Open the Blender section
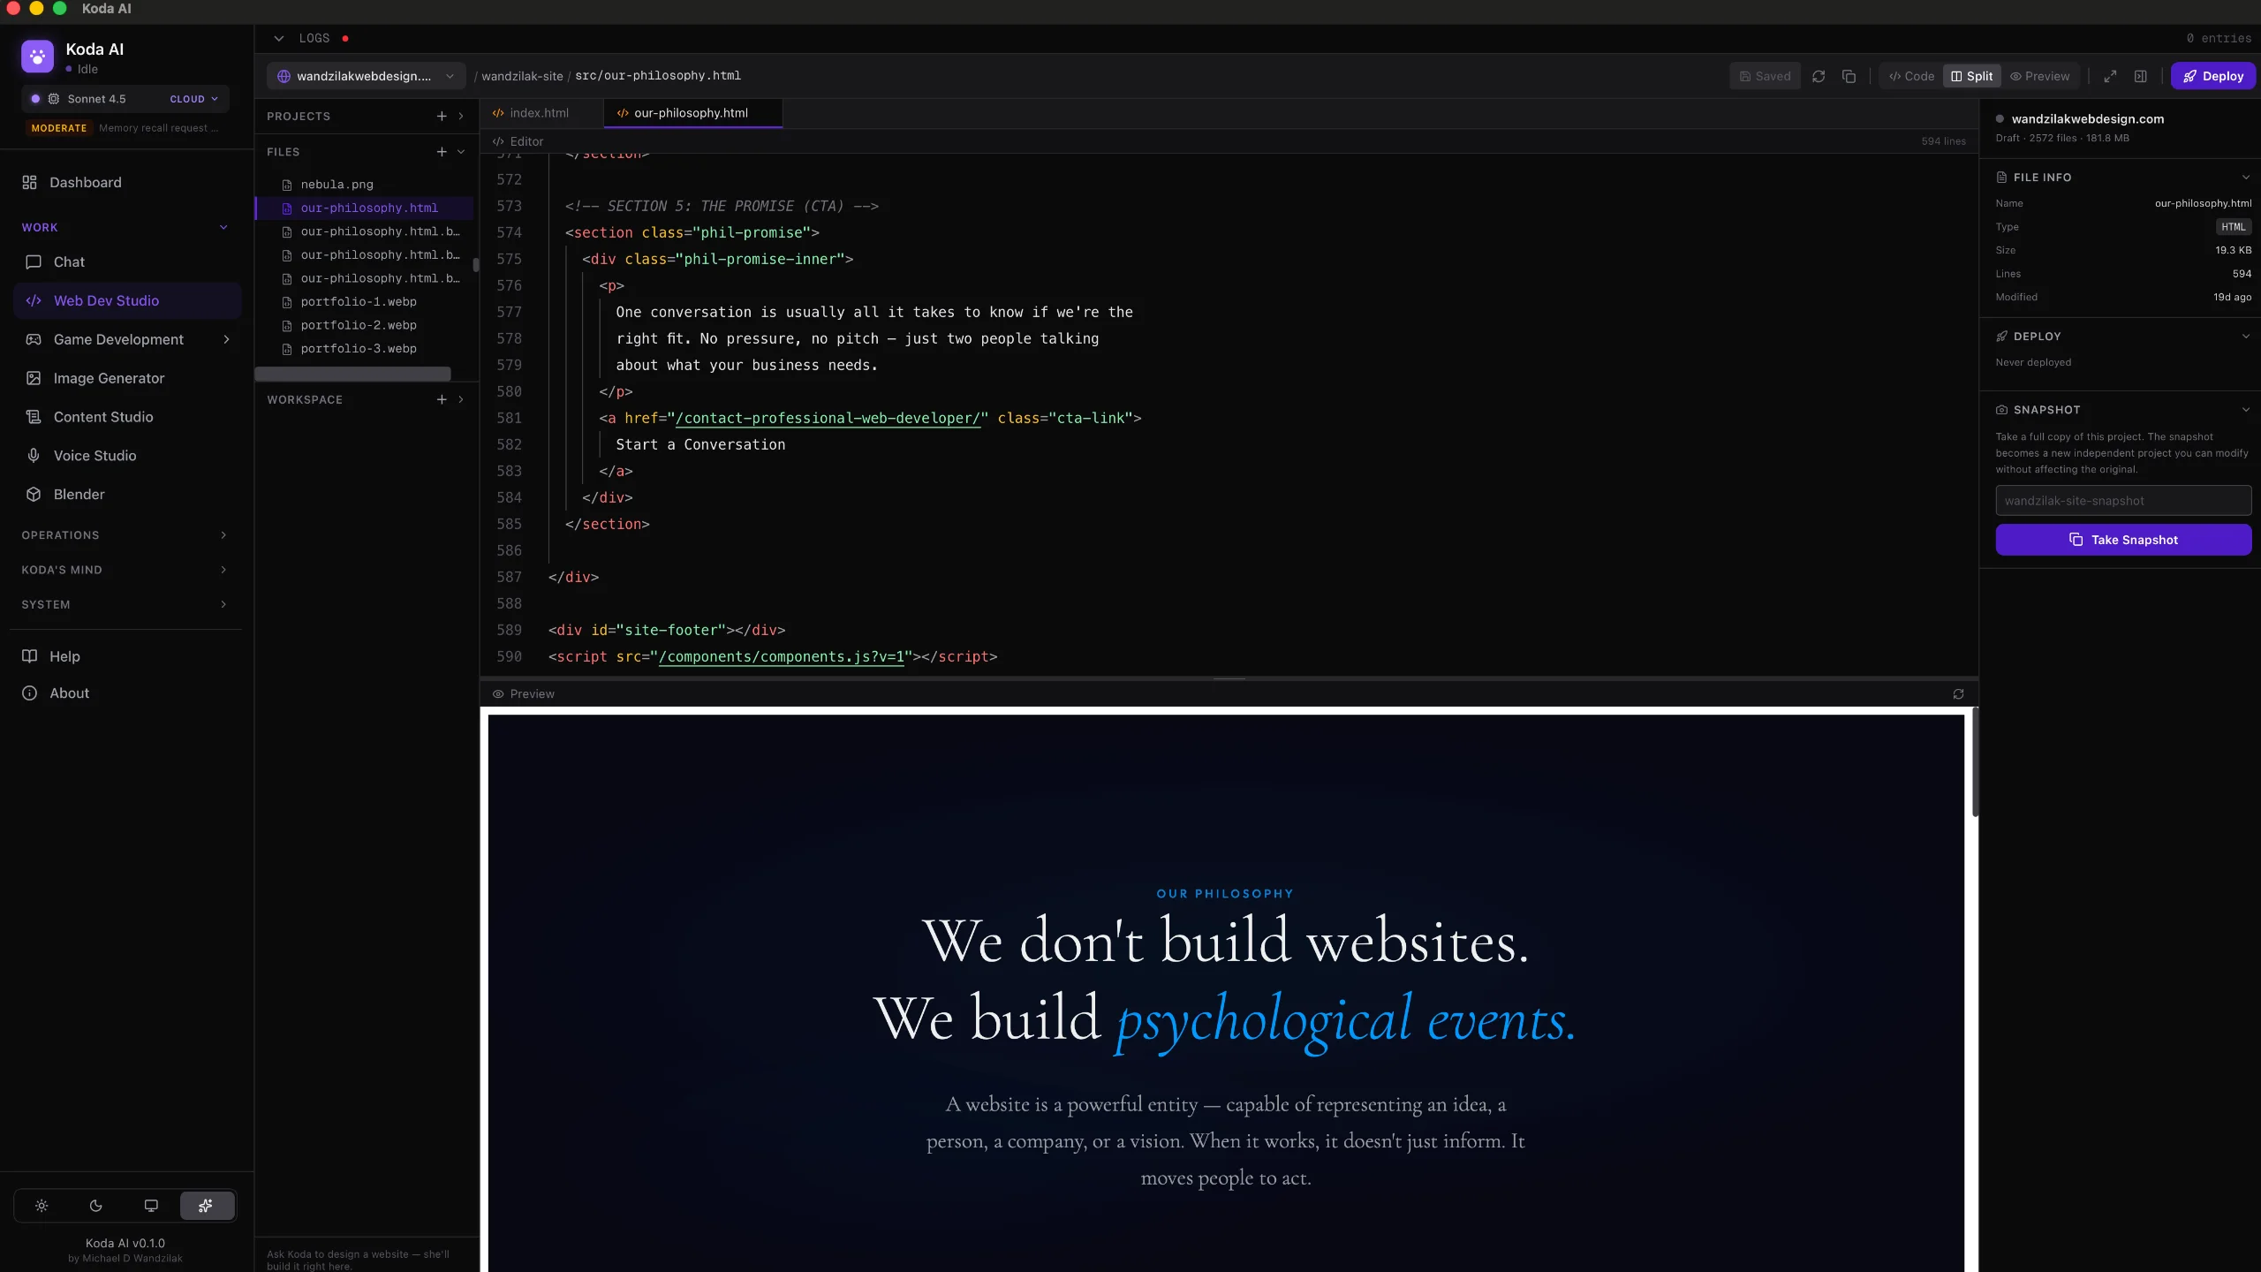 coord(79,495)
